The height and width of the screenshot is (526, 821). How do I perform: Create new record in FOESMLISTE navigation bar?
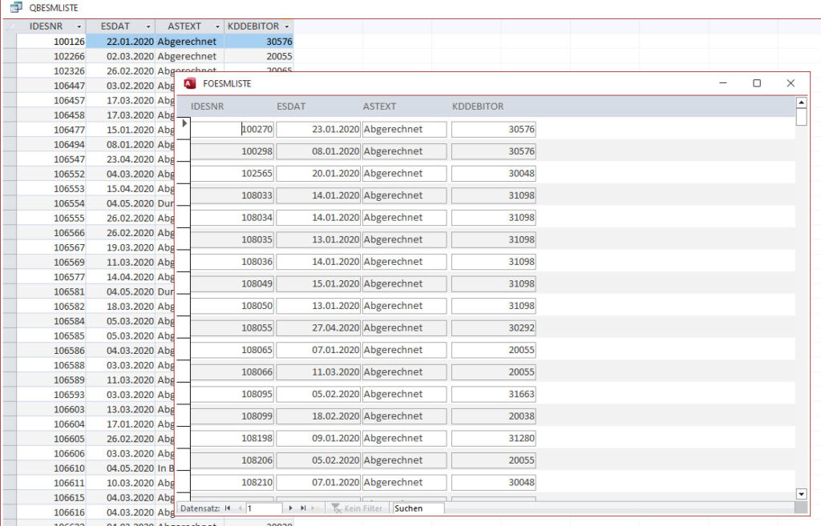click(314, 508)
